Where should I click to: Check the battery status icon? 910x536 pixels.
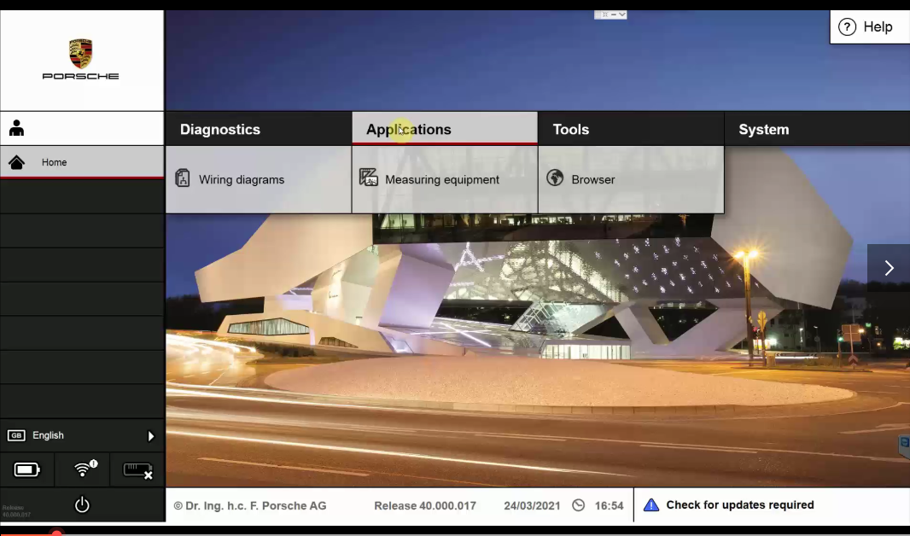(x=27, y=469)
